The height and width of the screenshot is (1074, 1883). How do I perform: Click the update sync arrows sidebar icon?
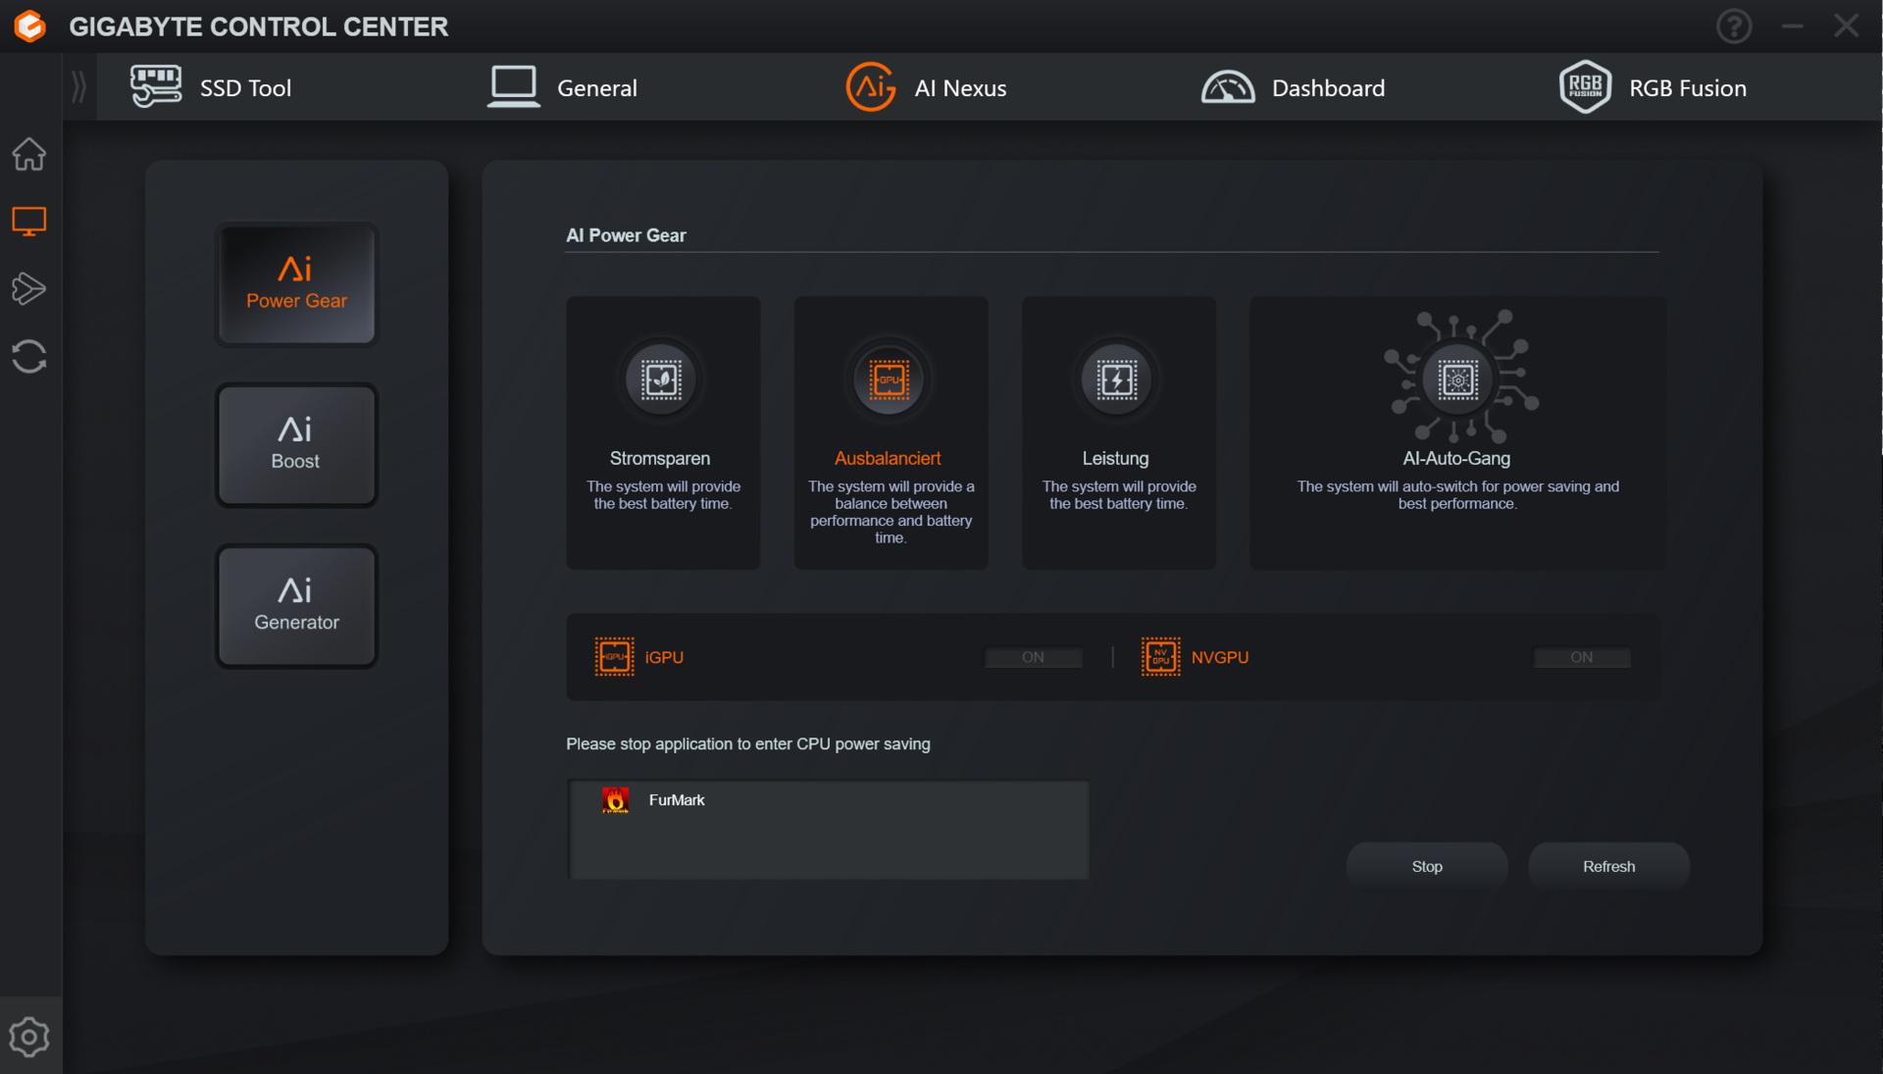click(29, 356)
